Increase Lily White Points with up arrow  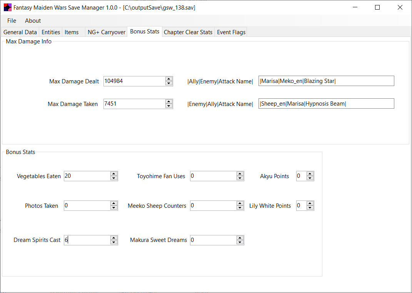click(x=310, y=203)
